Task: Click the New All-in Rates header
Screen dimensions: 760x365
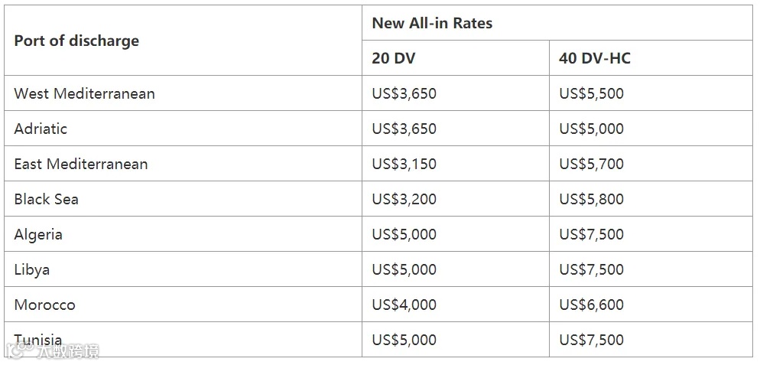Action: [x=432, y=23]
